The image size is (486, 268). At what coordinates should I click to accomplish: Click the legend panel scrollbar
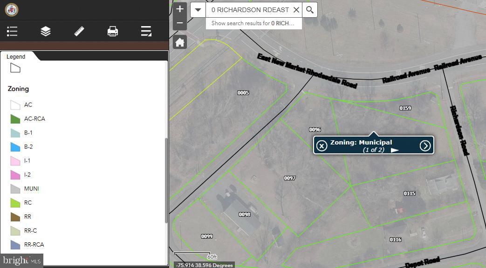pos(166,181)
